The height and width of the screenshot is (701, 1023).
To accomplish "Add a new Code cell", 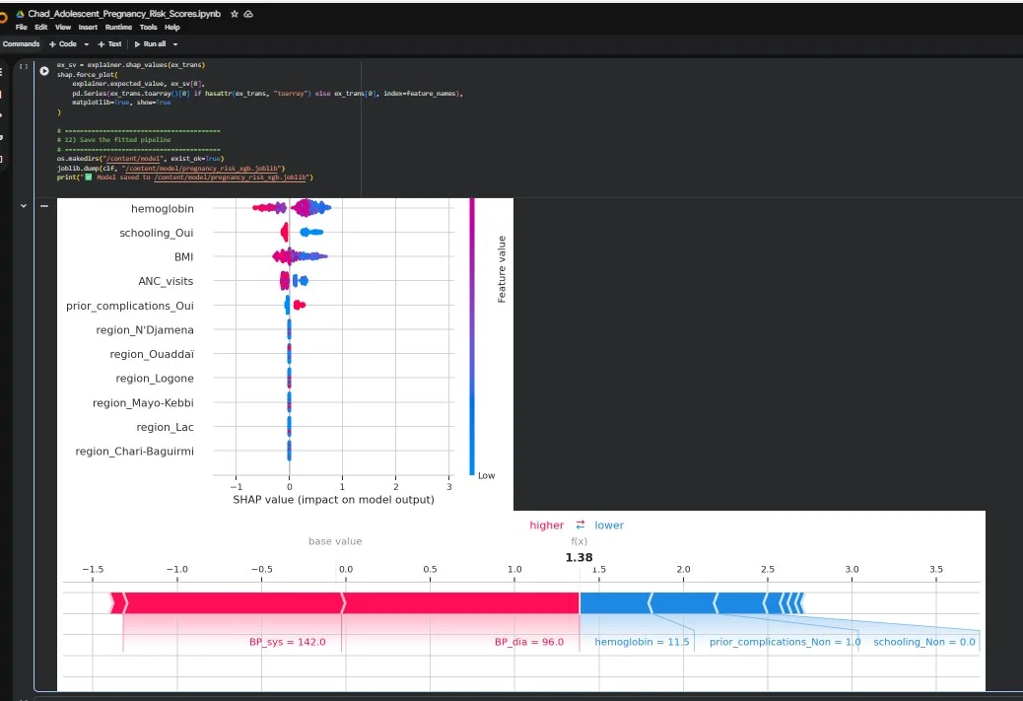I will [x=64, y=44].
